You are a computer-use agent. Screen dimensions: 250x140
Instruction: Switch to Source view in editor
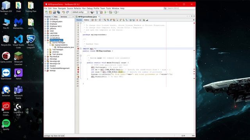(79, 20)
